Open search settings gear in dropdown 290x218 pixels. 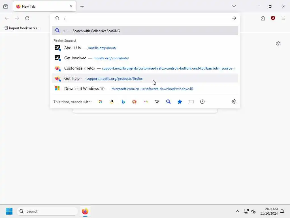[234, 102]
